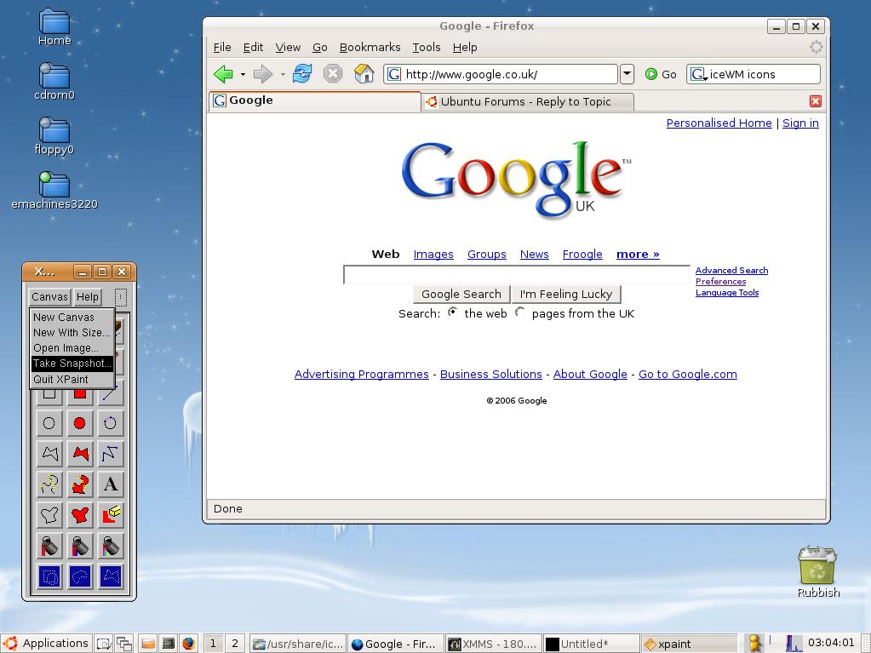The width and height of the screenshot is (871, 653).
Task: Select the connected lines tool
Action: tap(110, 455)
